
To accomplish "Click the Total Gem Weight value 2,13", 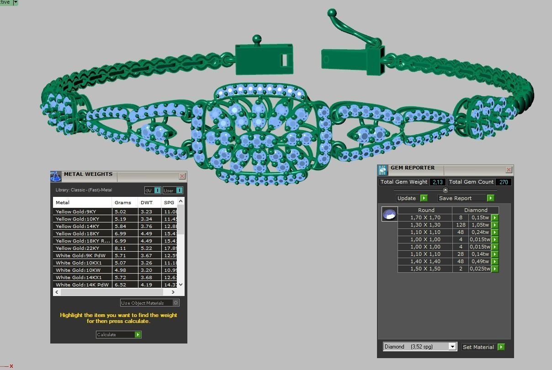I will (437, 182).
